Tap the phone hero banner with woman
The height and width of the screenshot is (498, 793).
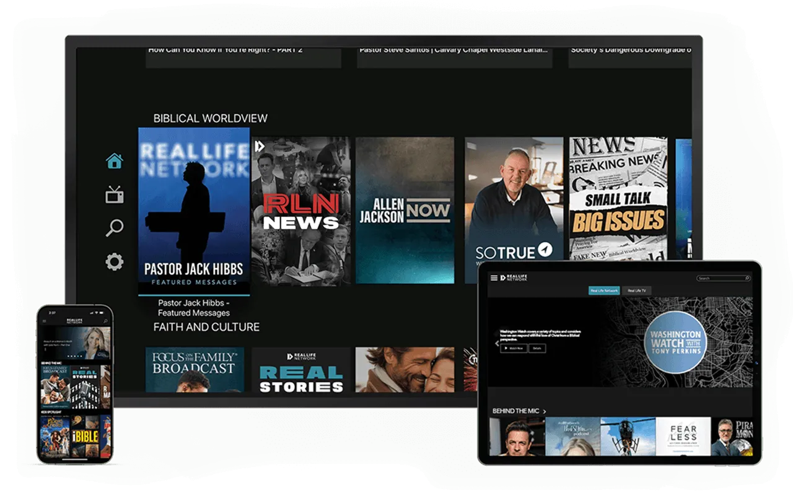click(76, 343)
